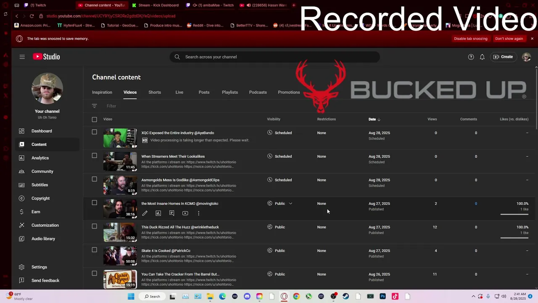Open Discord from the taskbar
538x303 pixels.
pyautogui.click(x=247, y=296)
